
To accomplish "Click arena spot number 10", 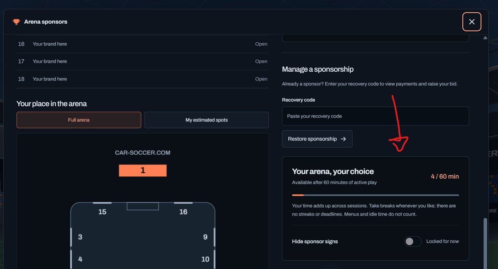I will point(205,259).
